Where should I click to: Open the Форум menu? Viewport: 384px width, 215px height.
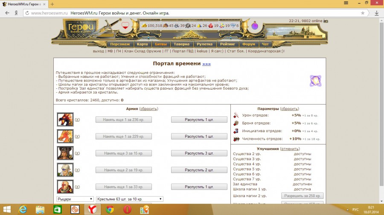tap(249, 44)
